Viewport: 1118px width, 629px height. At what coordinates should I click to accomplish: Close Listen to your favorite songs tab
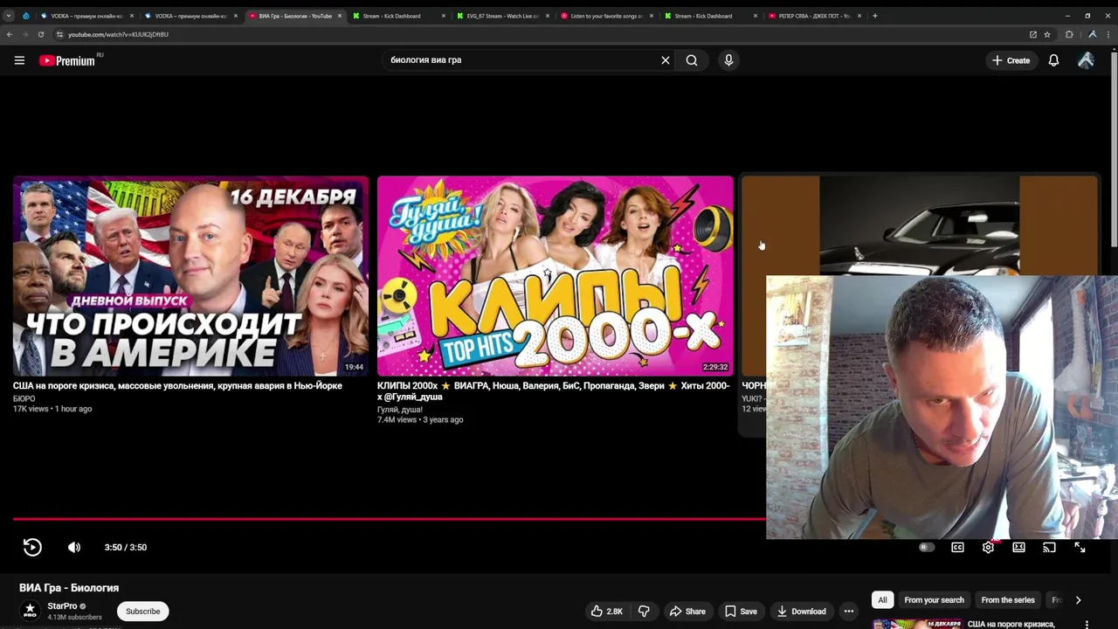652,16
